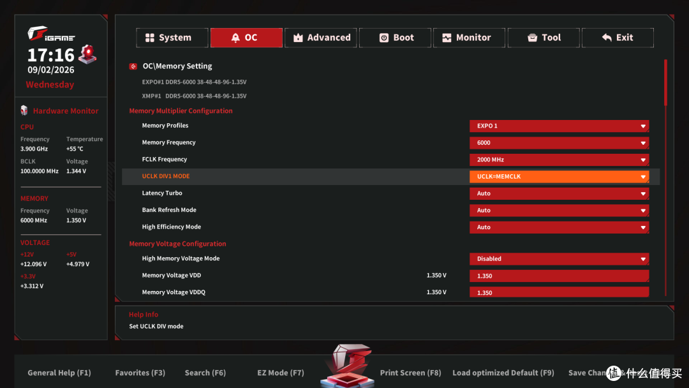Click the power icon on Boot tab
The image size is (689, 388).
(x=384, y=38)
